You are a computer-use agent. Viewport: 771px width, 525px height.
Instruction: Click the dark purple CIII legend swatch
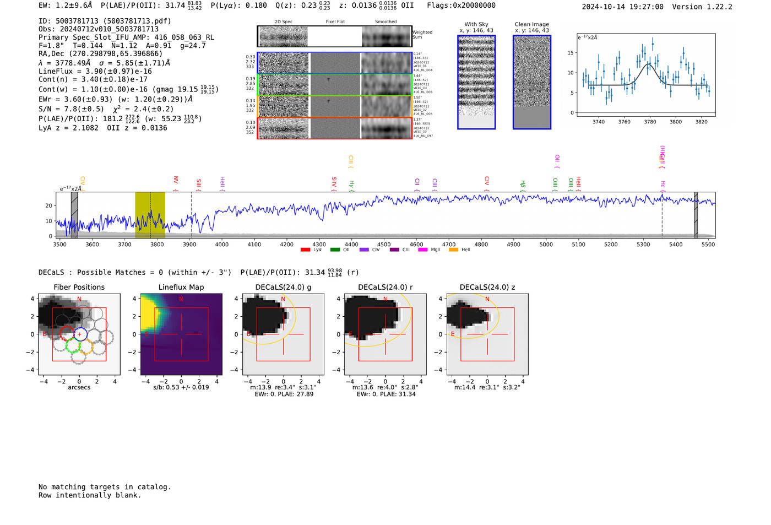pos(394,250)
